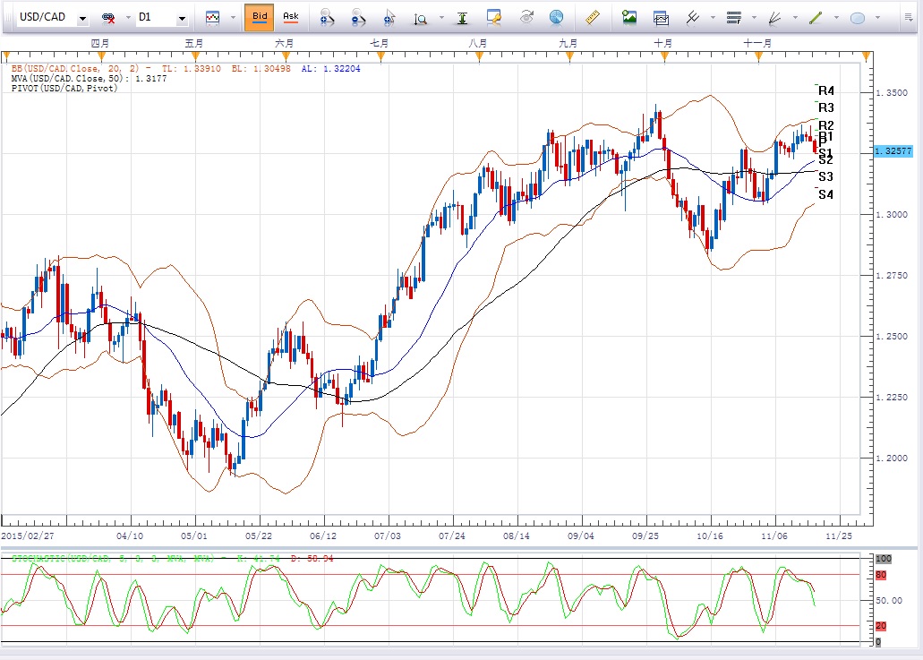Select the ruler measurement tool
The height and width of the screenshot is (660, 923).
click(x=592, y=17)
